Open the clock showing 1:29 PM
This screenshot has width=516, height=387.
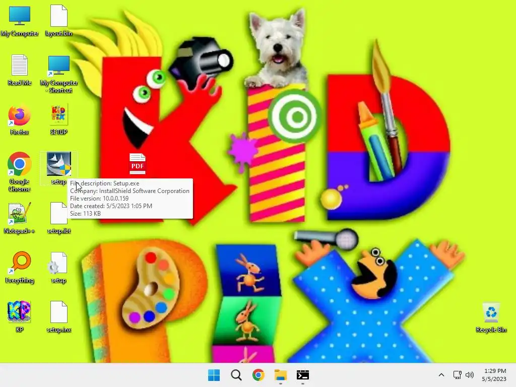point(494,375)
